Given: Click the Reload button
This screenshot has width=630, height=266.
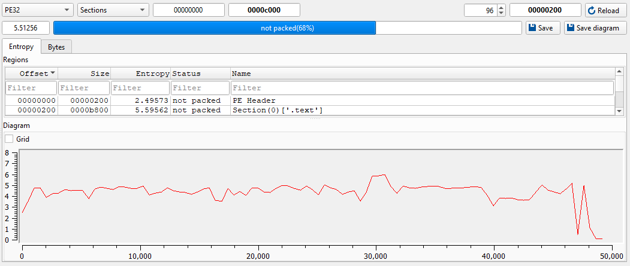Looking at the screenshot, I should click(606, 11).
